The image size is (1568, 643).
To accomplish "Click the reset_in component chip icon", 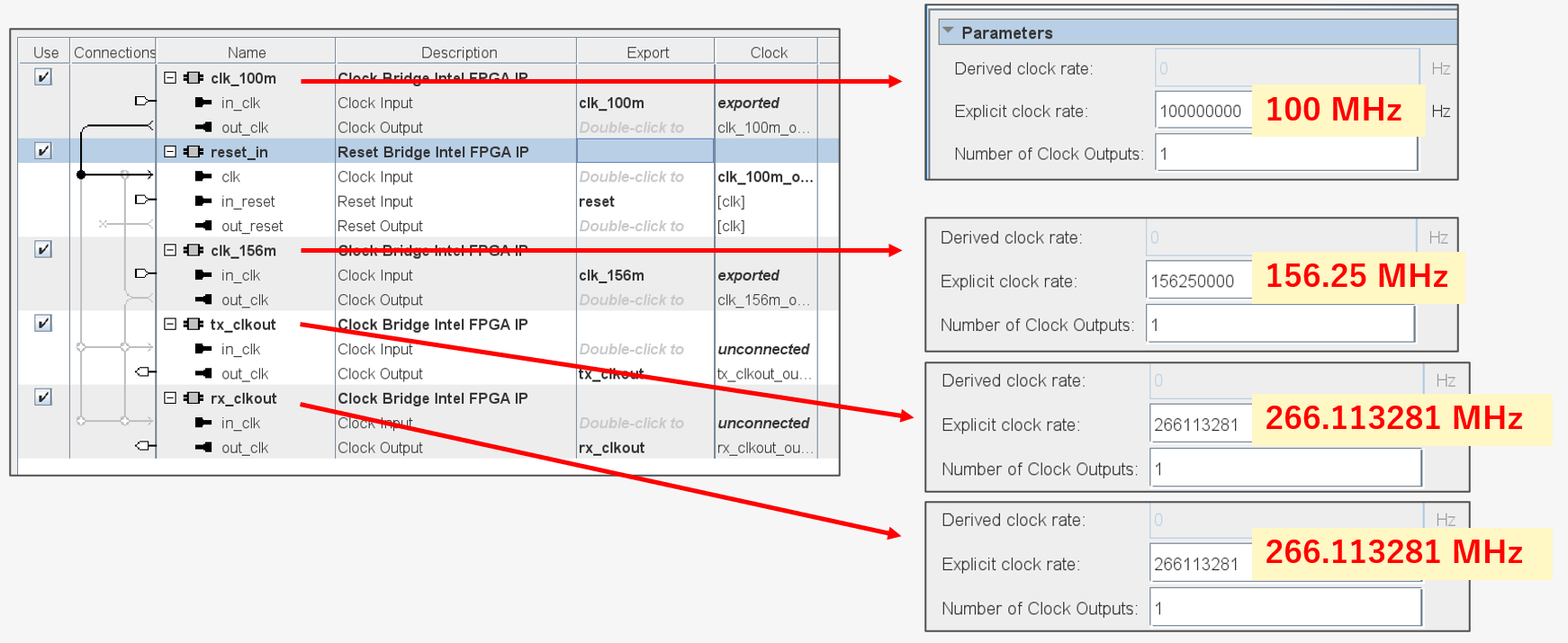I will click(x=193, y=152).
